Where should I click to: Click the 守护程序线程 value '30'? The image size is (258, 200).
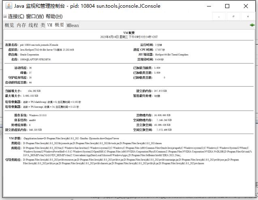pos(30,78)
